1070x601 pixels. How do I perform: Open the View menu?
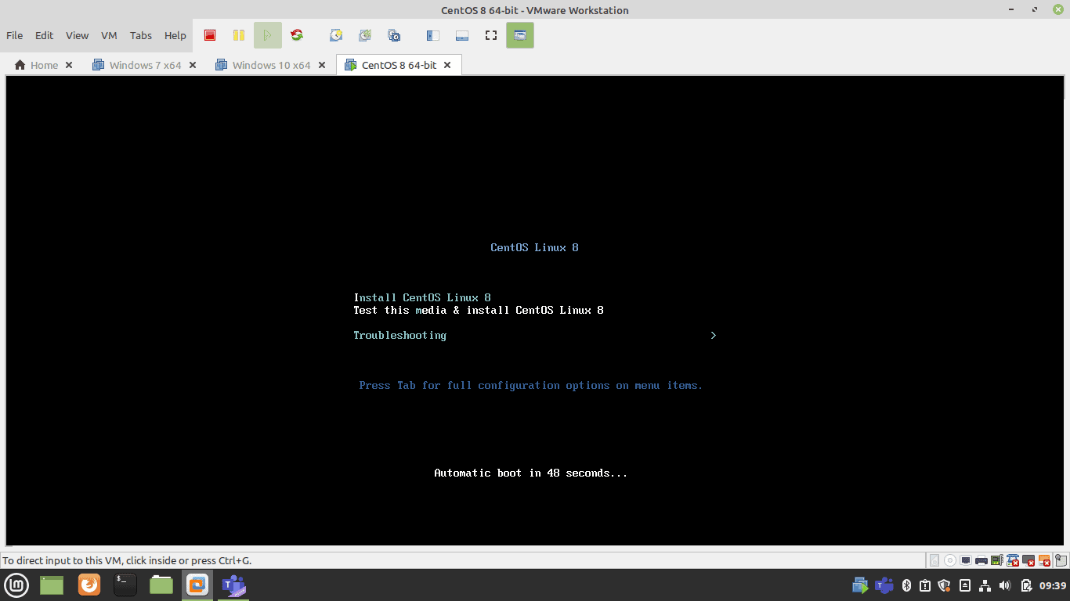[x=78, y=35]
